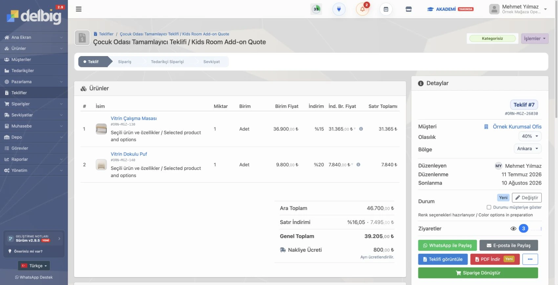The image size is (558, 285).
Task: Select the Sipariş stage tab
Action: click(x=125, y=62)
